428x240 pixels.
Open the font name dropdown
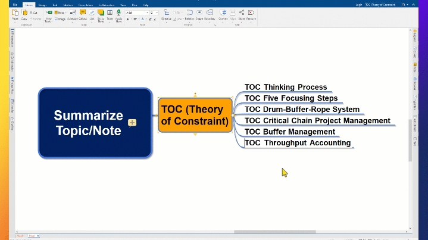tap(148, 13)
